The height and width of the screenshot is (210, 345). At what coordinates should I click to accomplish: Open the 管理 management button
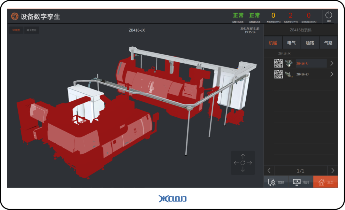276,182
